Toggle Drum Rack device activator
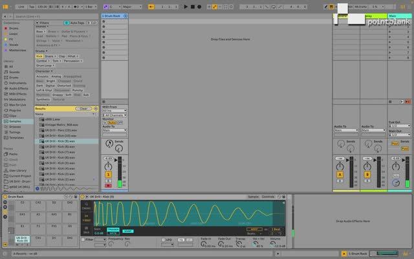This screenshot has width=414, height=259. tap(5, 197)
